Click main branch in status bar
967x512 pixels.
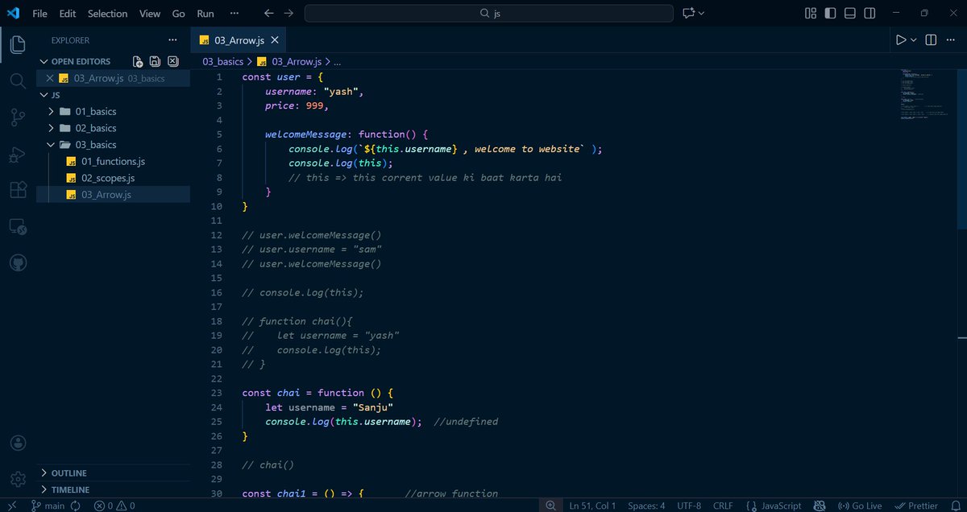coord(48,506)
